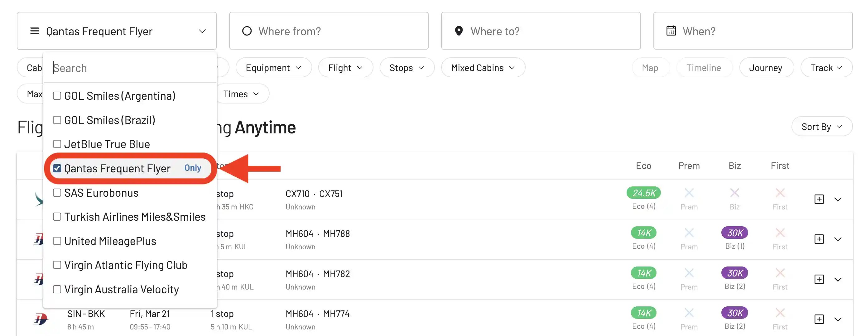Click the plus icon on MH604 · MH782 row
Image resolution: width=866 pixels, height=336 pixels.
point(819,280)
